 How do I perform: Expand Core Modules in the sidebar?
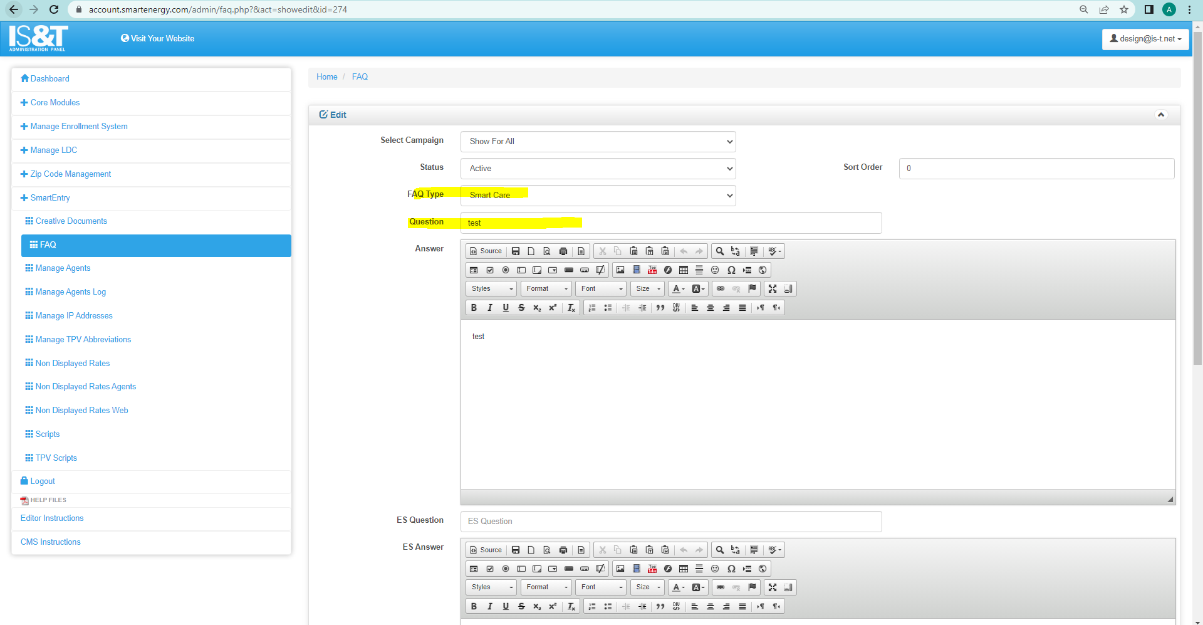[x=55, y=103]
